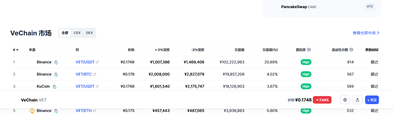This screenshot has height=116, width=393.
Task: Switch to the DEX filter tab
Action: (x=89, y=33)
